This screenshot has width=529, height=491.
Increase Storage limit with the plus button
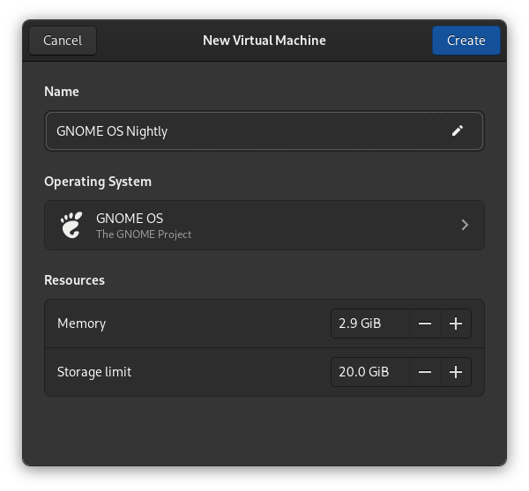(x=456, y=372)
